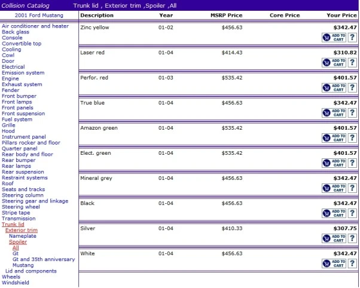360x288 pixels.
Task: Open the Nameplate subcategory
Action: (x=23, y=236)
